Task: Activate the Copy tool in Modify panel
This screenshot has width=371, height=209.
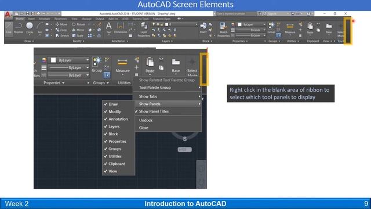Action: (x=61, y=30)
